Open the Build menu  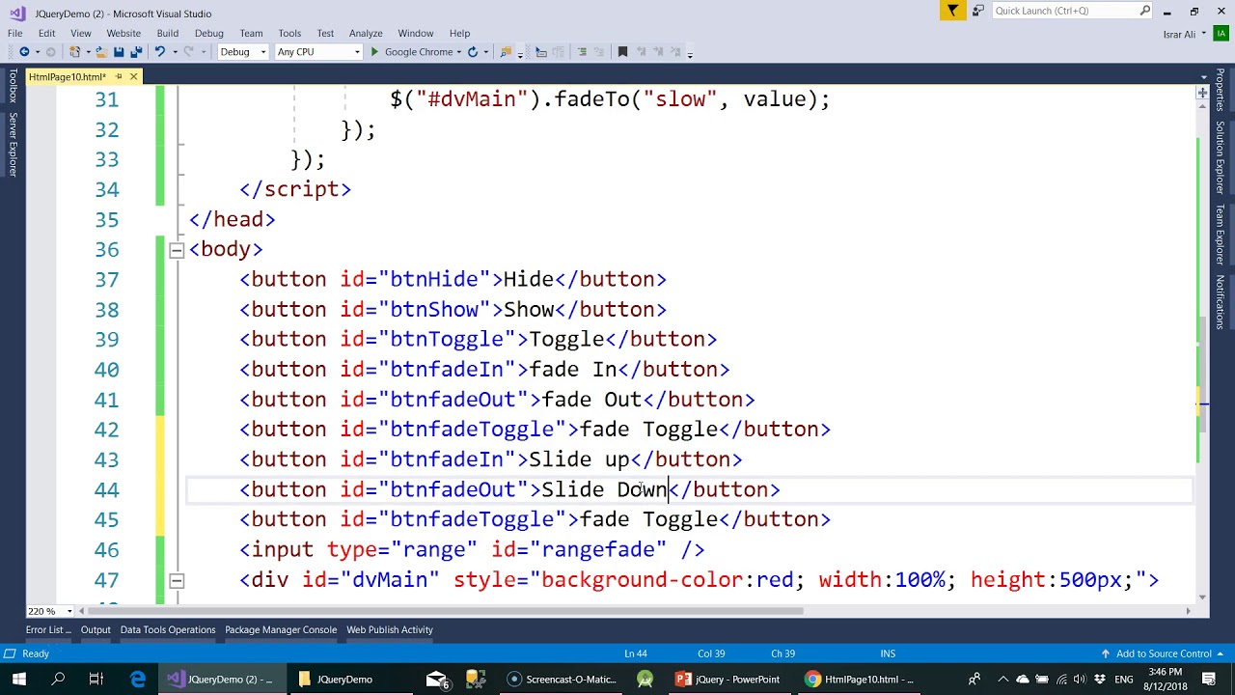(168, 33)
